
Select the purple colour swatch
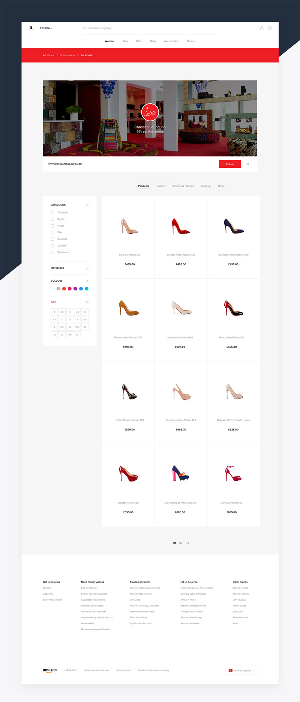coord(75,289)
